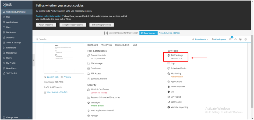Open Scheduled Tasks in Dev Tools

click(x=178, y=68)
